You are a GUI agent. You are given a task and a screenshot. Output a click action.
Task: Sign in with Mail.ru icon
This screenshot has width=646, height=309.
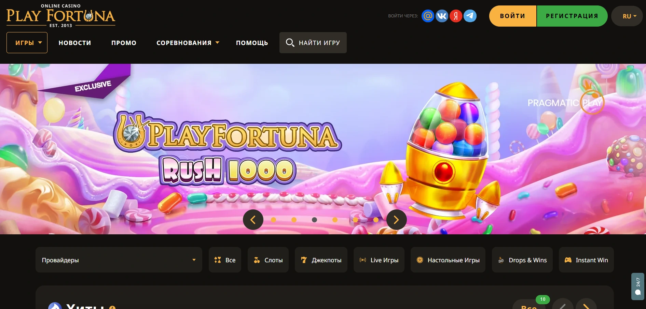(428, 16)
